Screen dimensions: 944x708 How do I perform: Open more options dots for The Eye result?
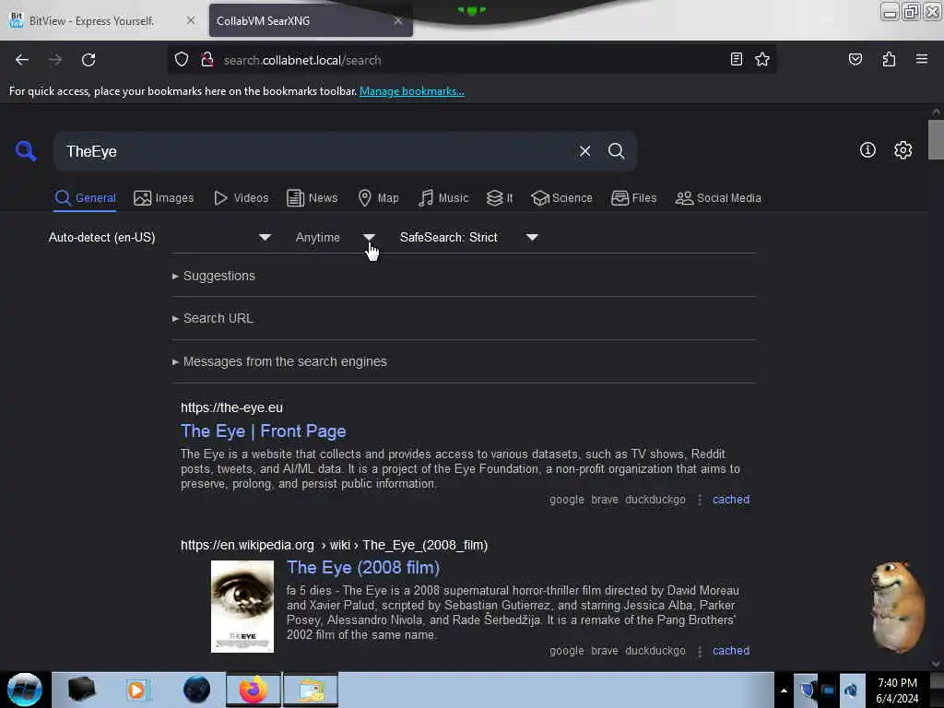click(699, 500)
